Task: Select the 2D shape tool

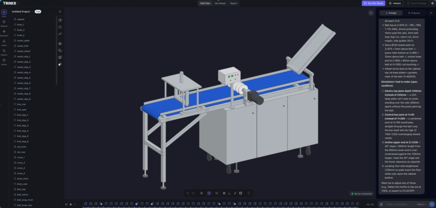Action: (60, 27)
